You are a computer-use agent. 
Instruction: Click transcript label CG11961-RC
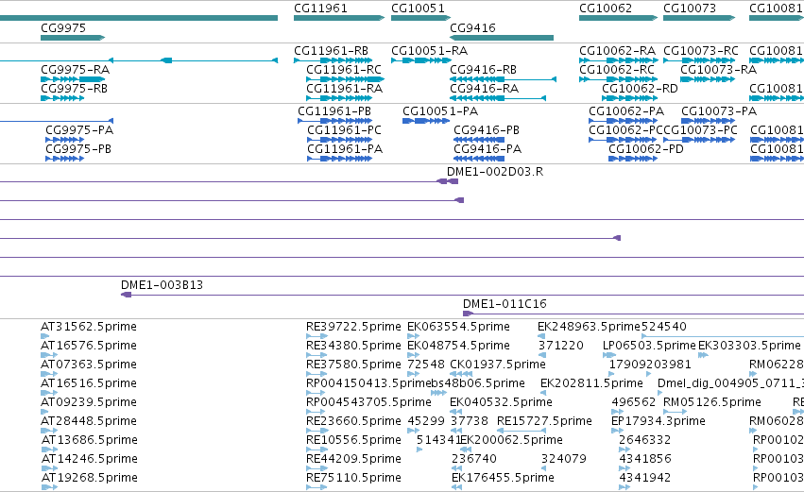tap(344, 70)
